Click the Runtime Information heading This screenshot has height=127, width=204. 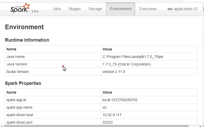pyautogui.click(x=27, y=40)
